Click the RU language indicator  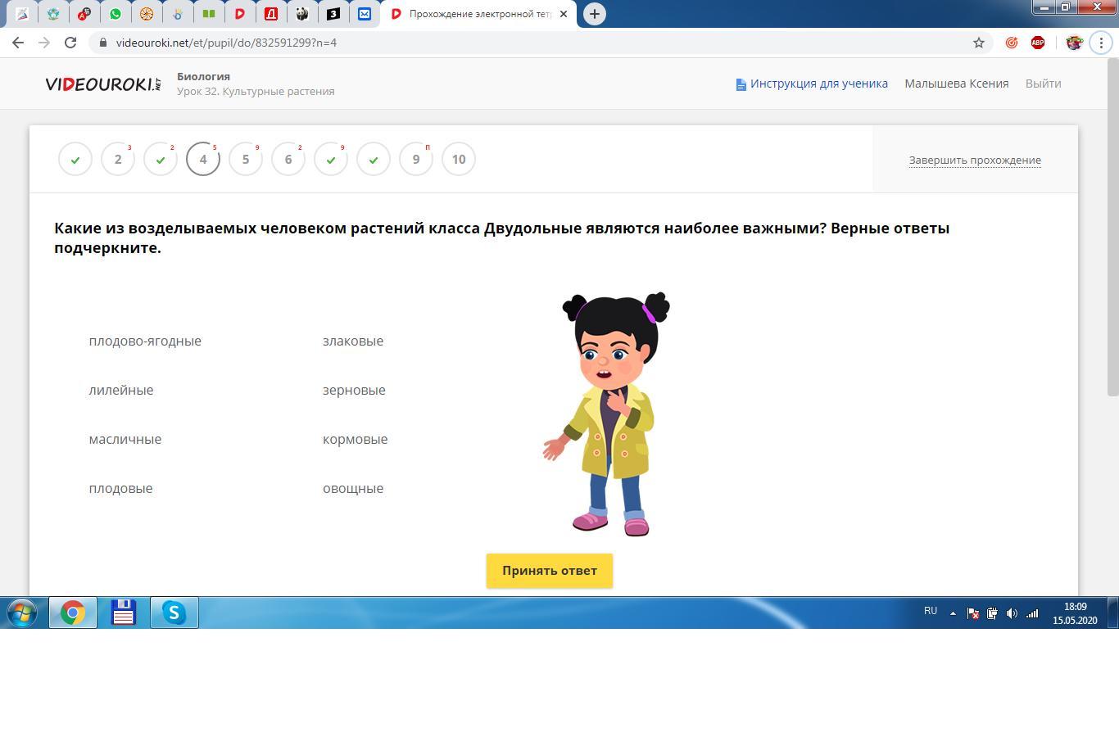tap(931, 611)
